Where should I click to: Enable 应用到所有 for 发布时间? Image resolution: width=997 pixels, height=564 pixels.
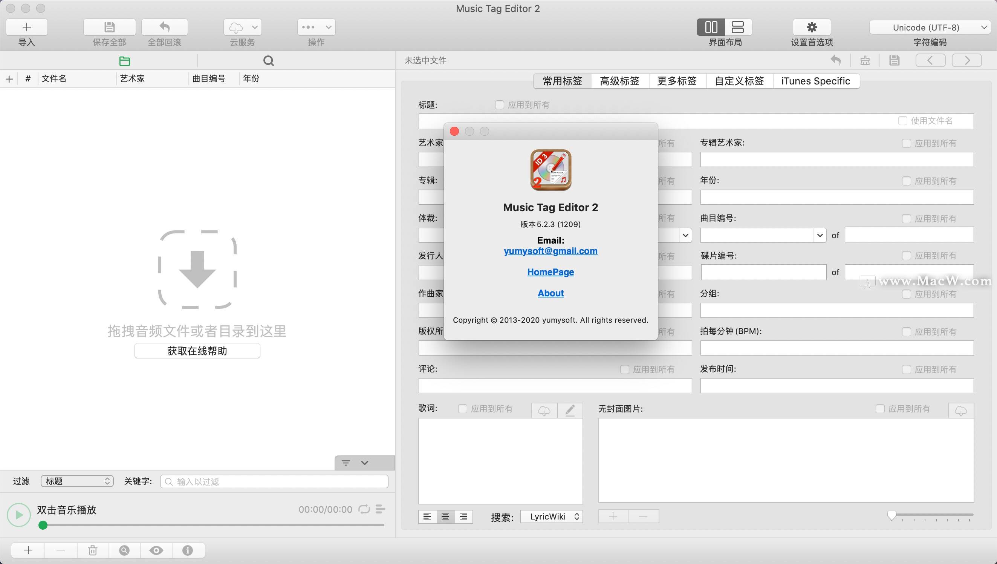click(907, 369)
